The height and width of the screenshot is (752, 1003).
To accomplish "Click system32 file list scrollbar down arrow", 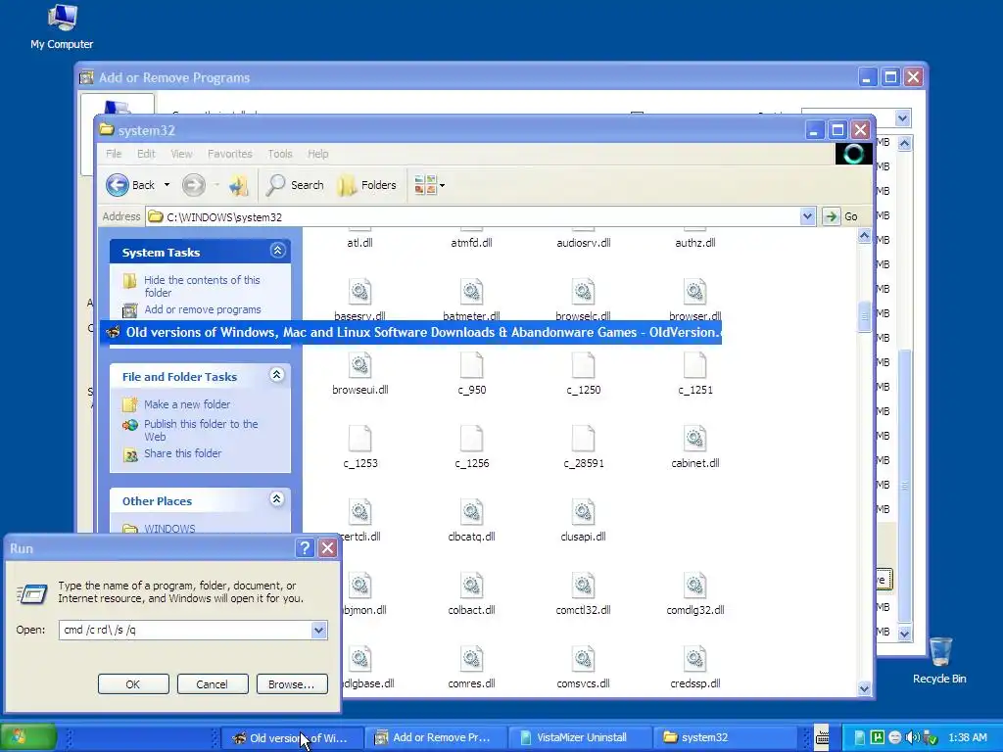I will pyautogui.click(x=864, y=688).
